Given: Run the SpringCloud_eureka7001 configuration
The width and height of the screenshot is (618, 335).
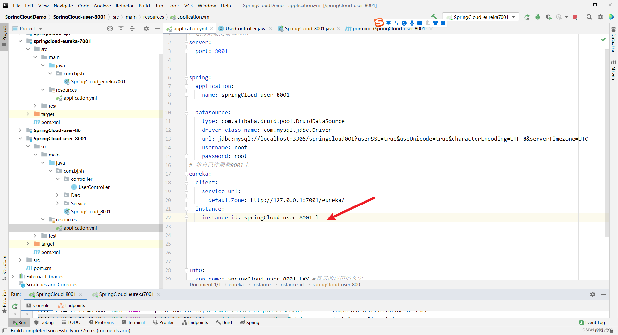Looking at the screenshot, I should pyautogui.click(x=527, y=17).
